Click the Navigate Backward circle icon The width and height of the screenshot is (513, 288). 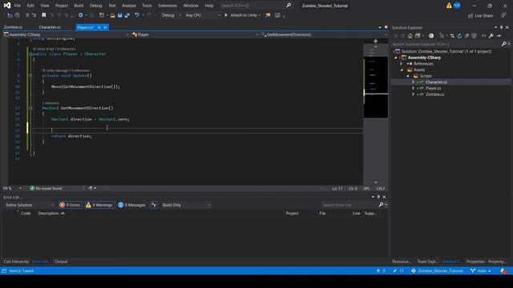click(80, 15)
